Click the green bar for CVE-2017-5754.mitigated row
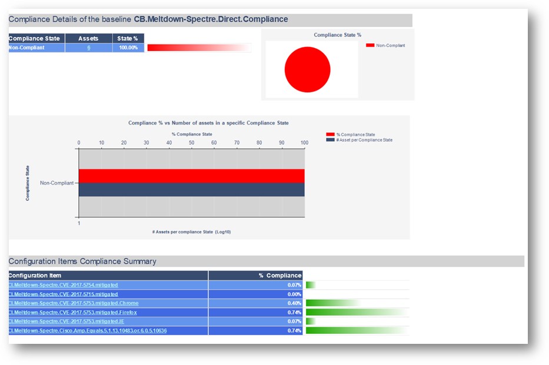This screenshot has height=365, width=549. [x=311, y=285]
